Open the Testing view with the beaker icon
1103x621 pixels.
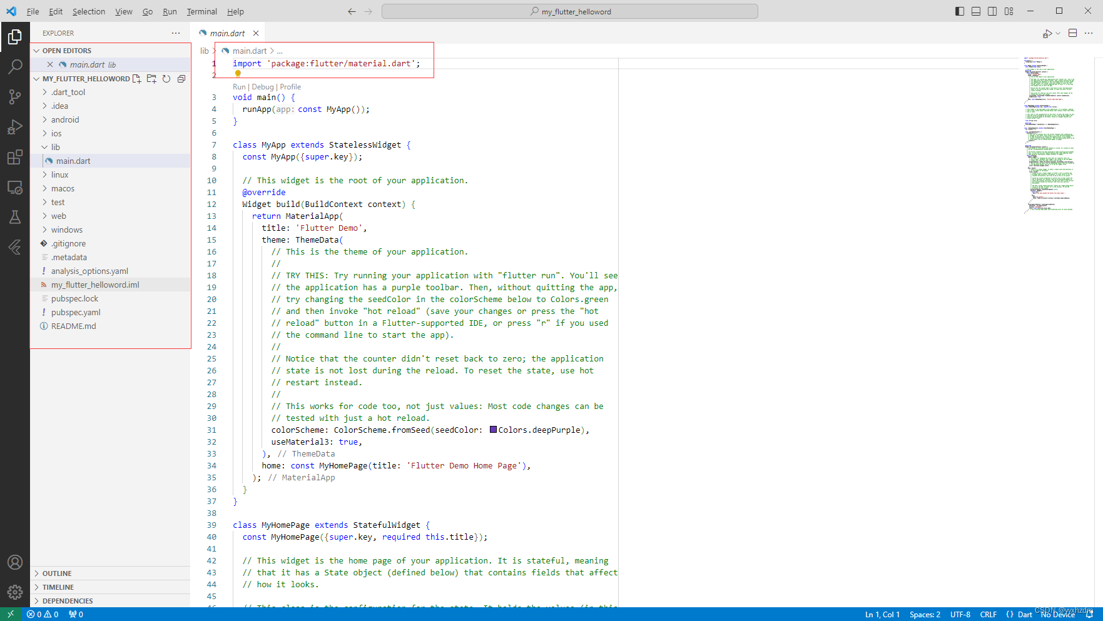pos(15,217)
